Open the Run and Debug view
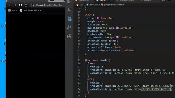The height and width of the screenshot is (98, 175). (69, 27)
